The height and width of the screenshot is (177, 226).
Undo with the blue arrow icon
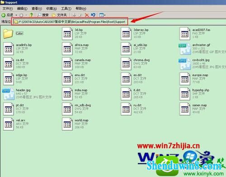coord(93,15)
